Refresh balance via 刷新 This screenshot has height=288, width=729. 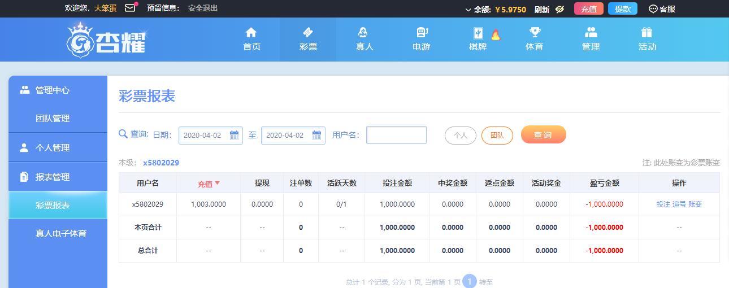coord(541,9)
